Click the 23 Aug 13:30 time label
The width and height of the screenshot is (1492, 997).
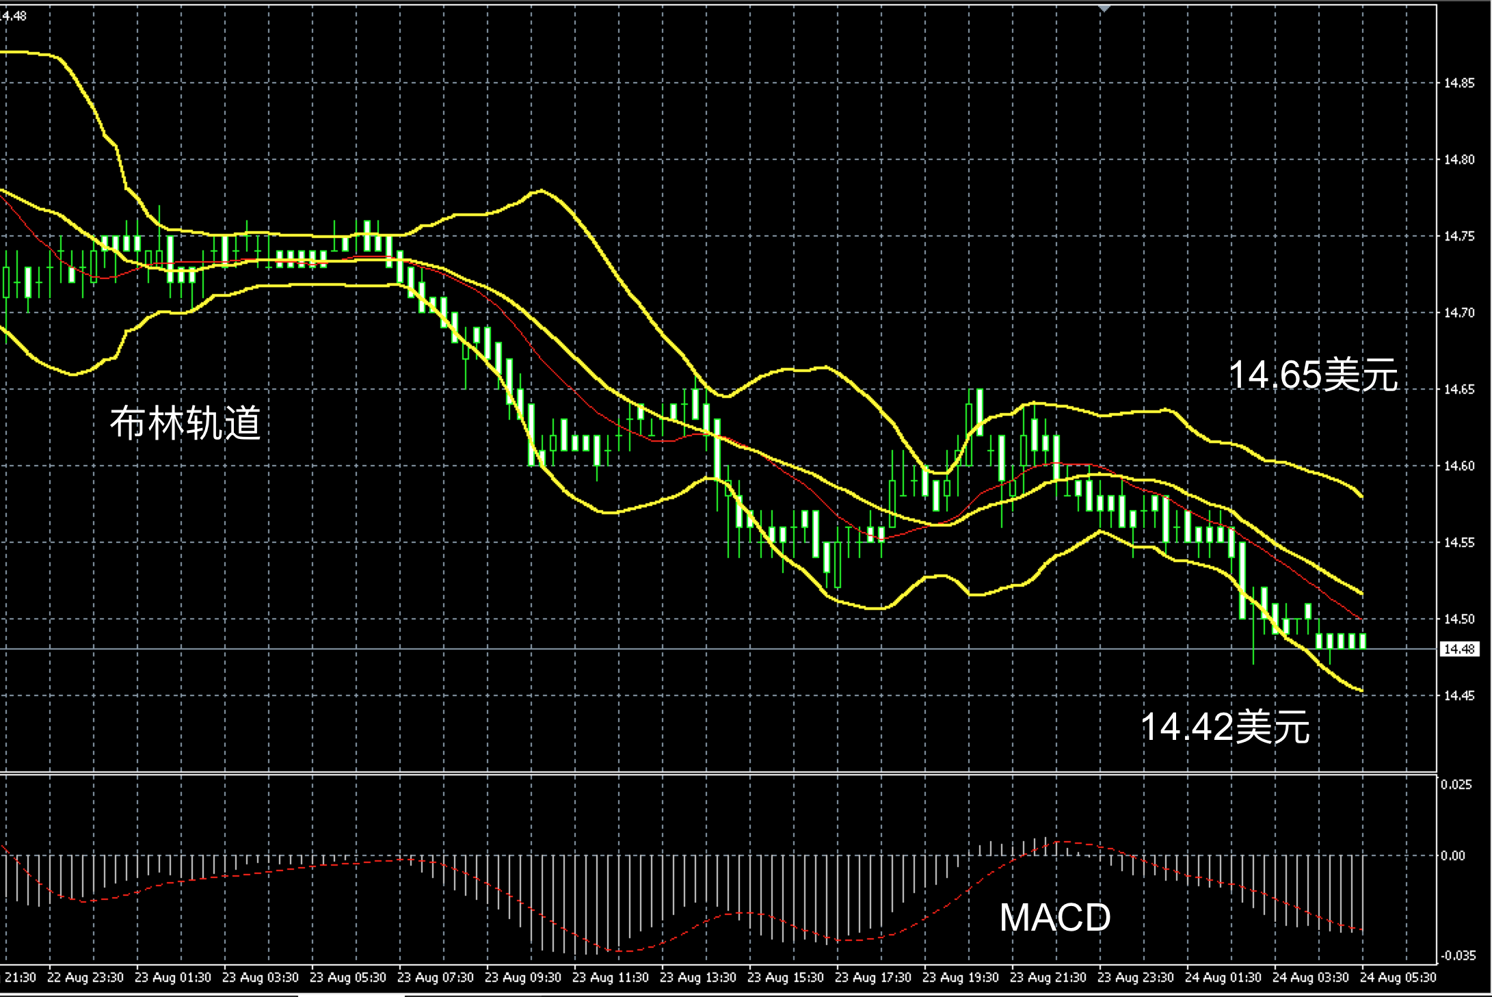[x=697, y=978]
